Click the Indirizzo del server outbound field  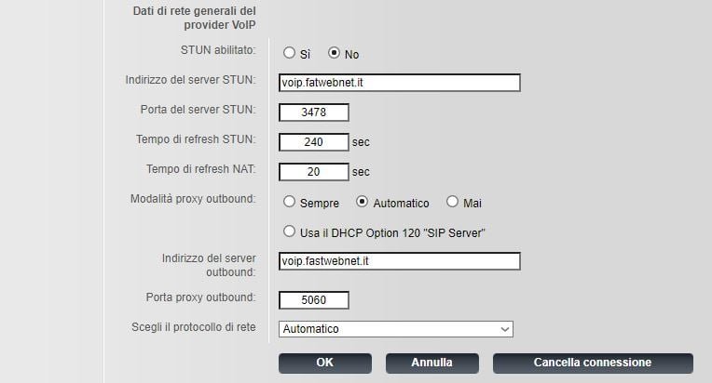pos(400,261)
